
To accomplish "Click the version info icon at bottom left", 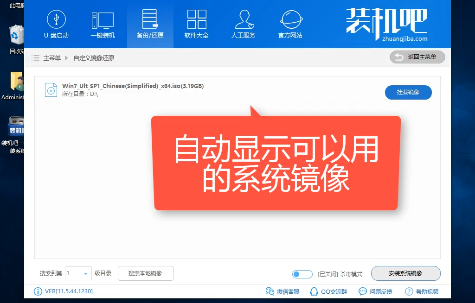I will tap(38, 291).
